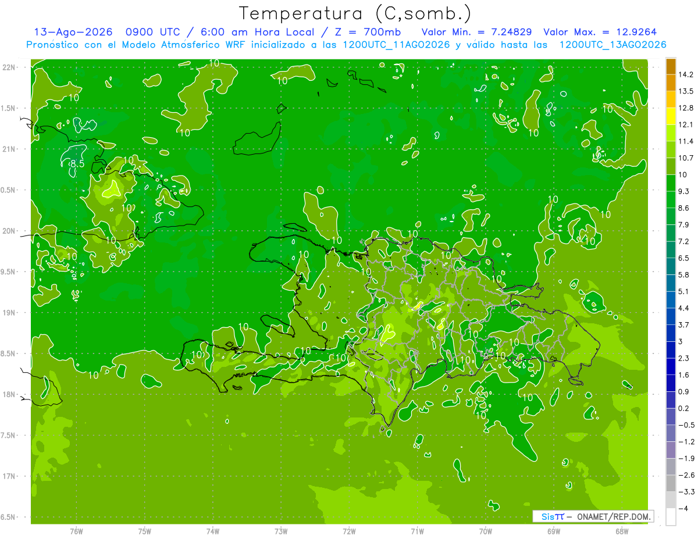Click the blue swatch between 4.4 and 3.7

click(671, 316)
